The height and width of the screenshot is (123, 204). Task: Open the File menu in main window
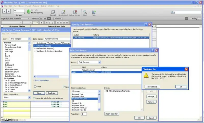[x=6, y=6]
